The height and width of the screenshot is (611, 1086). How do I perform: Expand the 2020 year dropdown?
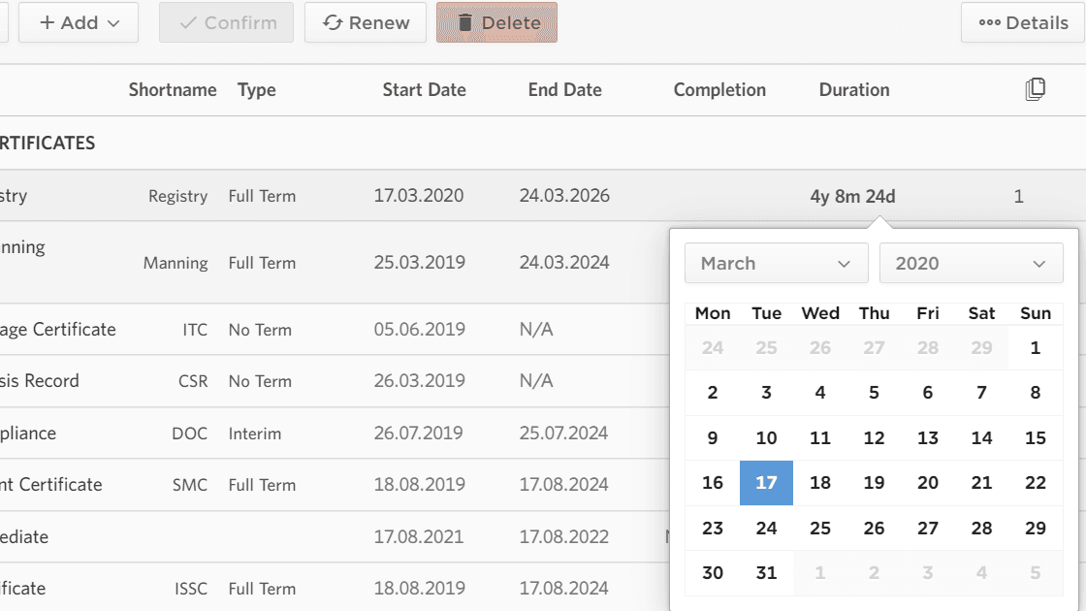pos(971,263)
